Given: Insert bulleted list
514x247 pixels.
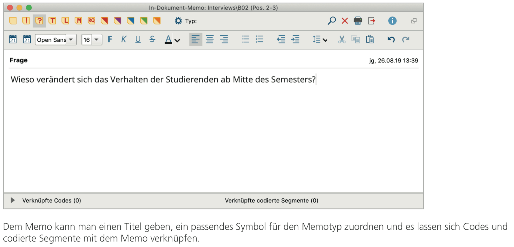Looking at the screenshot, I should click(x=245, y=39).
